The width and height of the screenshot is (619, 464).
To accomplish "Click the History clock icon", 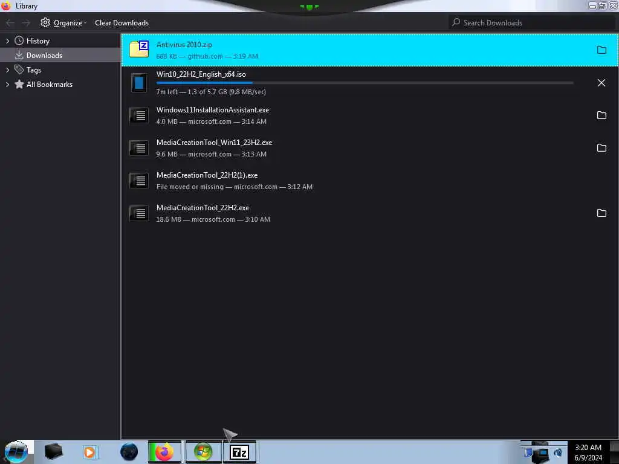I will [x=19, y=40].
